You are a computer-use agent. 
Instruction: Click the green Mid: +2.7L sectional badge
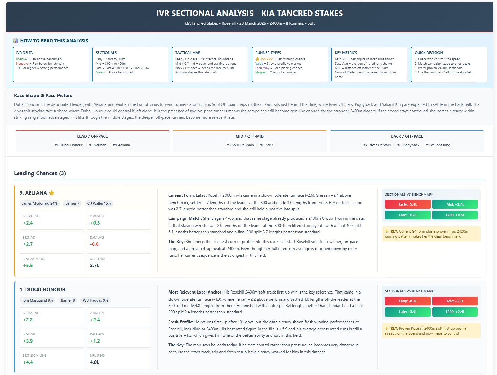455,204
